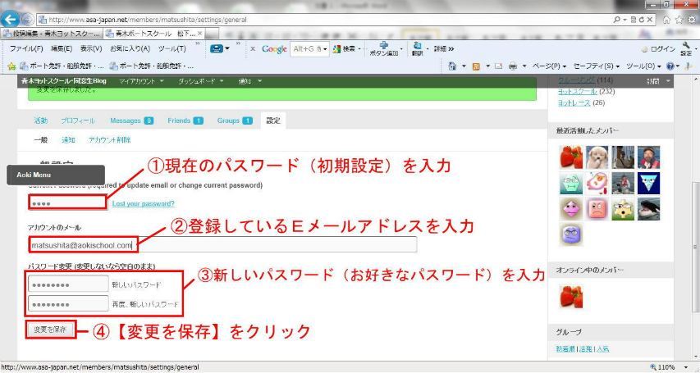The image size is (700, 373).
Task: Open the Print icon's dropdown arrow
Action: [x=524, y=66]
